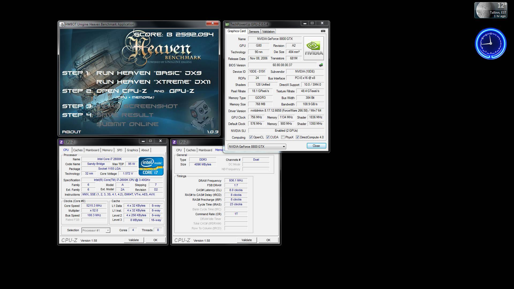Click About in the Heaven benchmark app
514x289 pixels.
point(71,132)
